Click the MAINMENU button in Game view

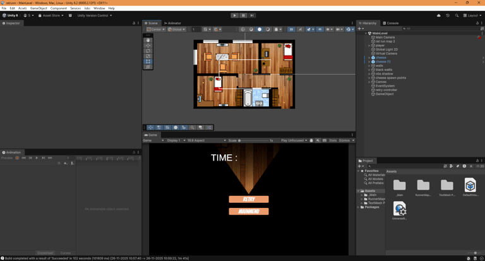[249, 211]
